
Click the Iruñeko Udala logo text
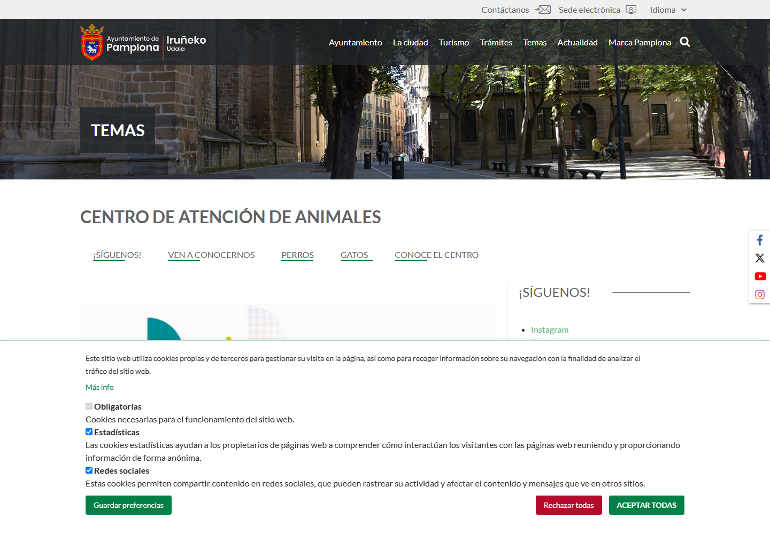click(186, 43)
